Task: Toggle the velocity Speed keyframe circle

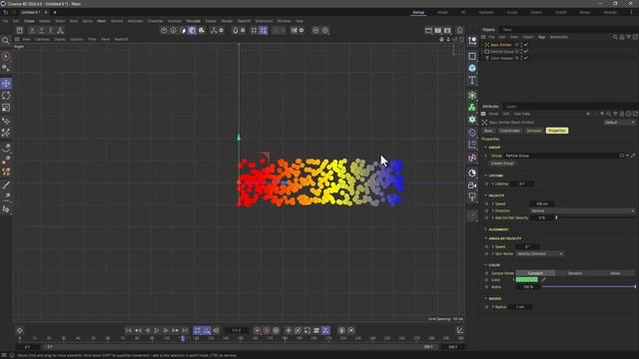Action: (x=486, y=203)
